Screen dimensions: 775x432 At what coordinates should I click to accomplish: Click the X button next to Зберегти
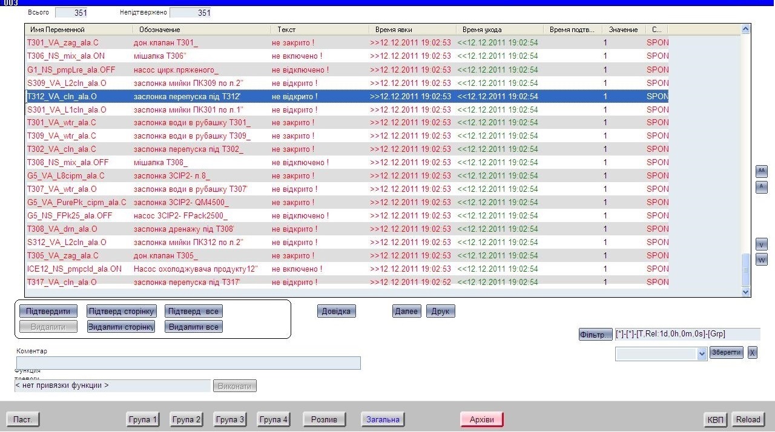coord(752,353)
